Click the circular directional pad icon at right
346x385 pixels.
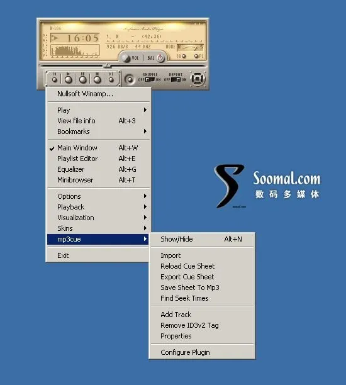tap(198, 79)
